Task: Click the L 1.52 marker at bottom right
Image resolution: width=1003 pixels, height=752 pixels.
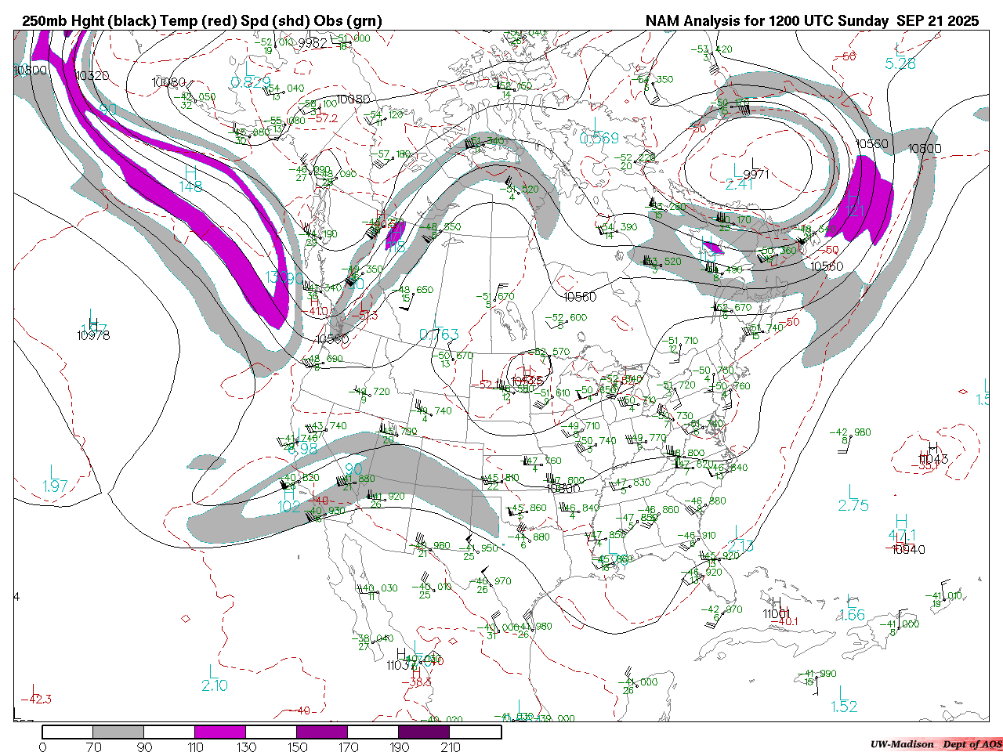Action: 843,700
